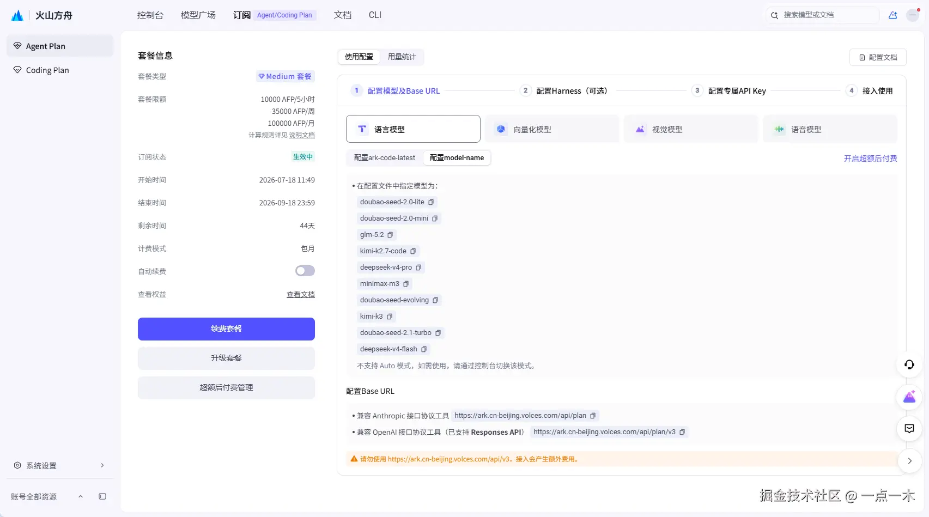The width and height of the screenshot is (929, 517).
Task: Open notifications bell icon
Action: point(893,15)
